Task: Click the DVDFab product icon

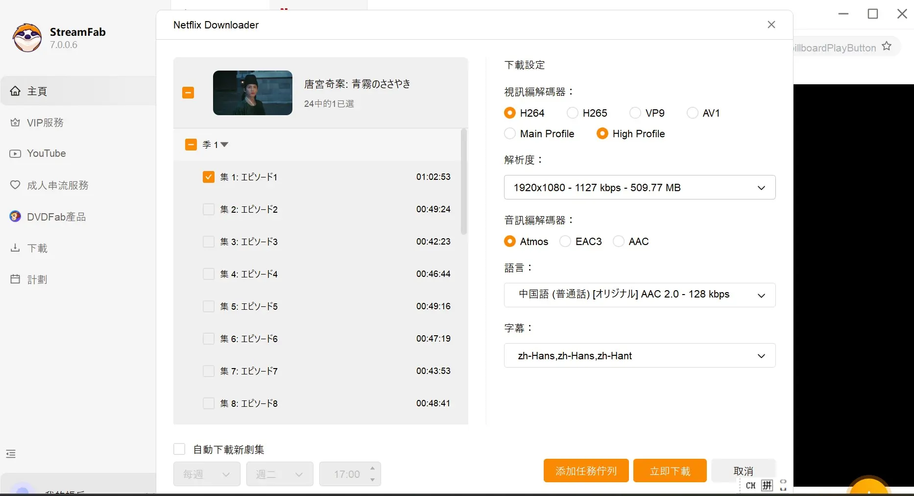Action: tap(15, 216)
